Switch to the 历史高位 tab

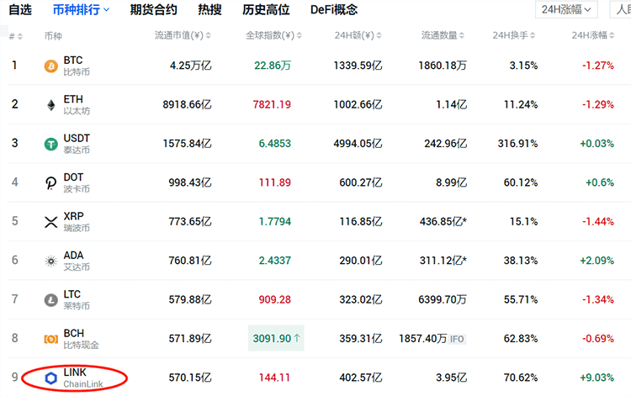(266, 9)
